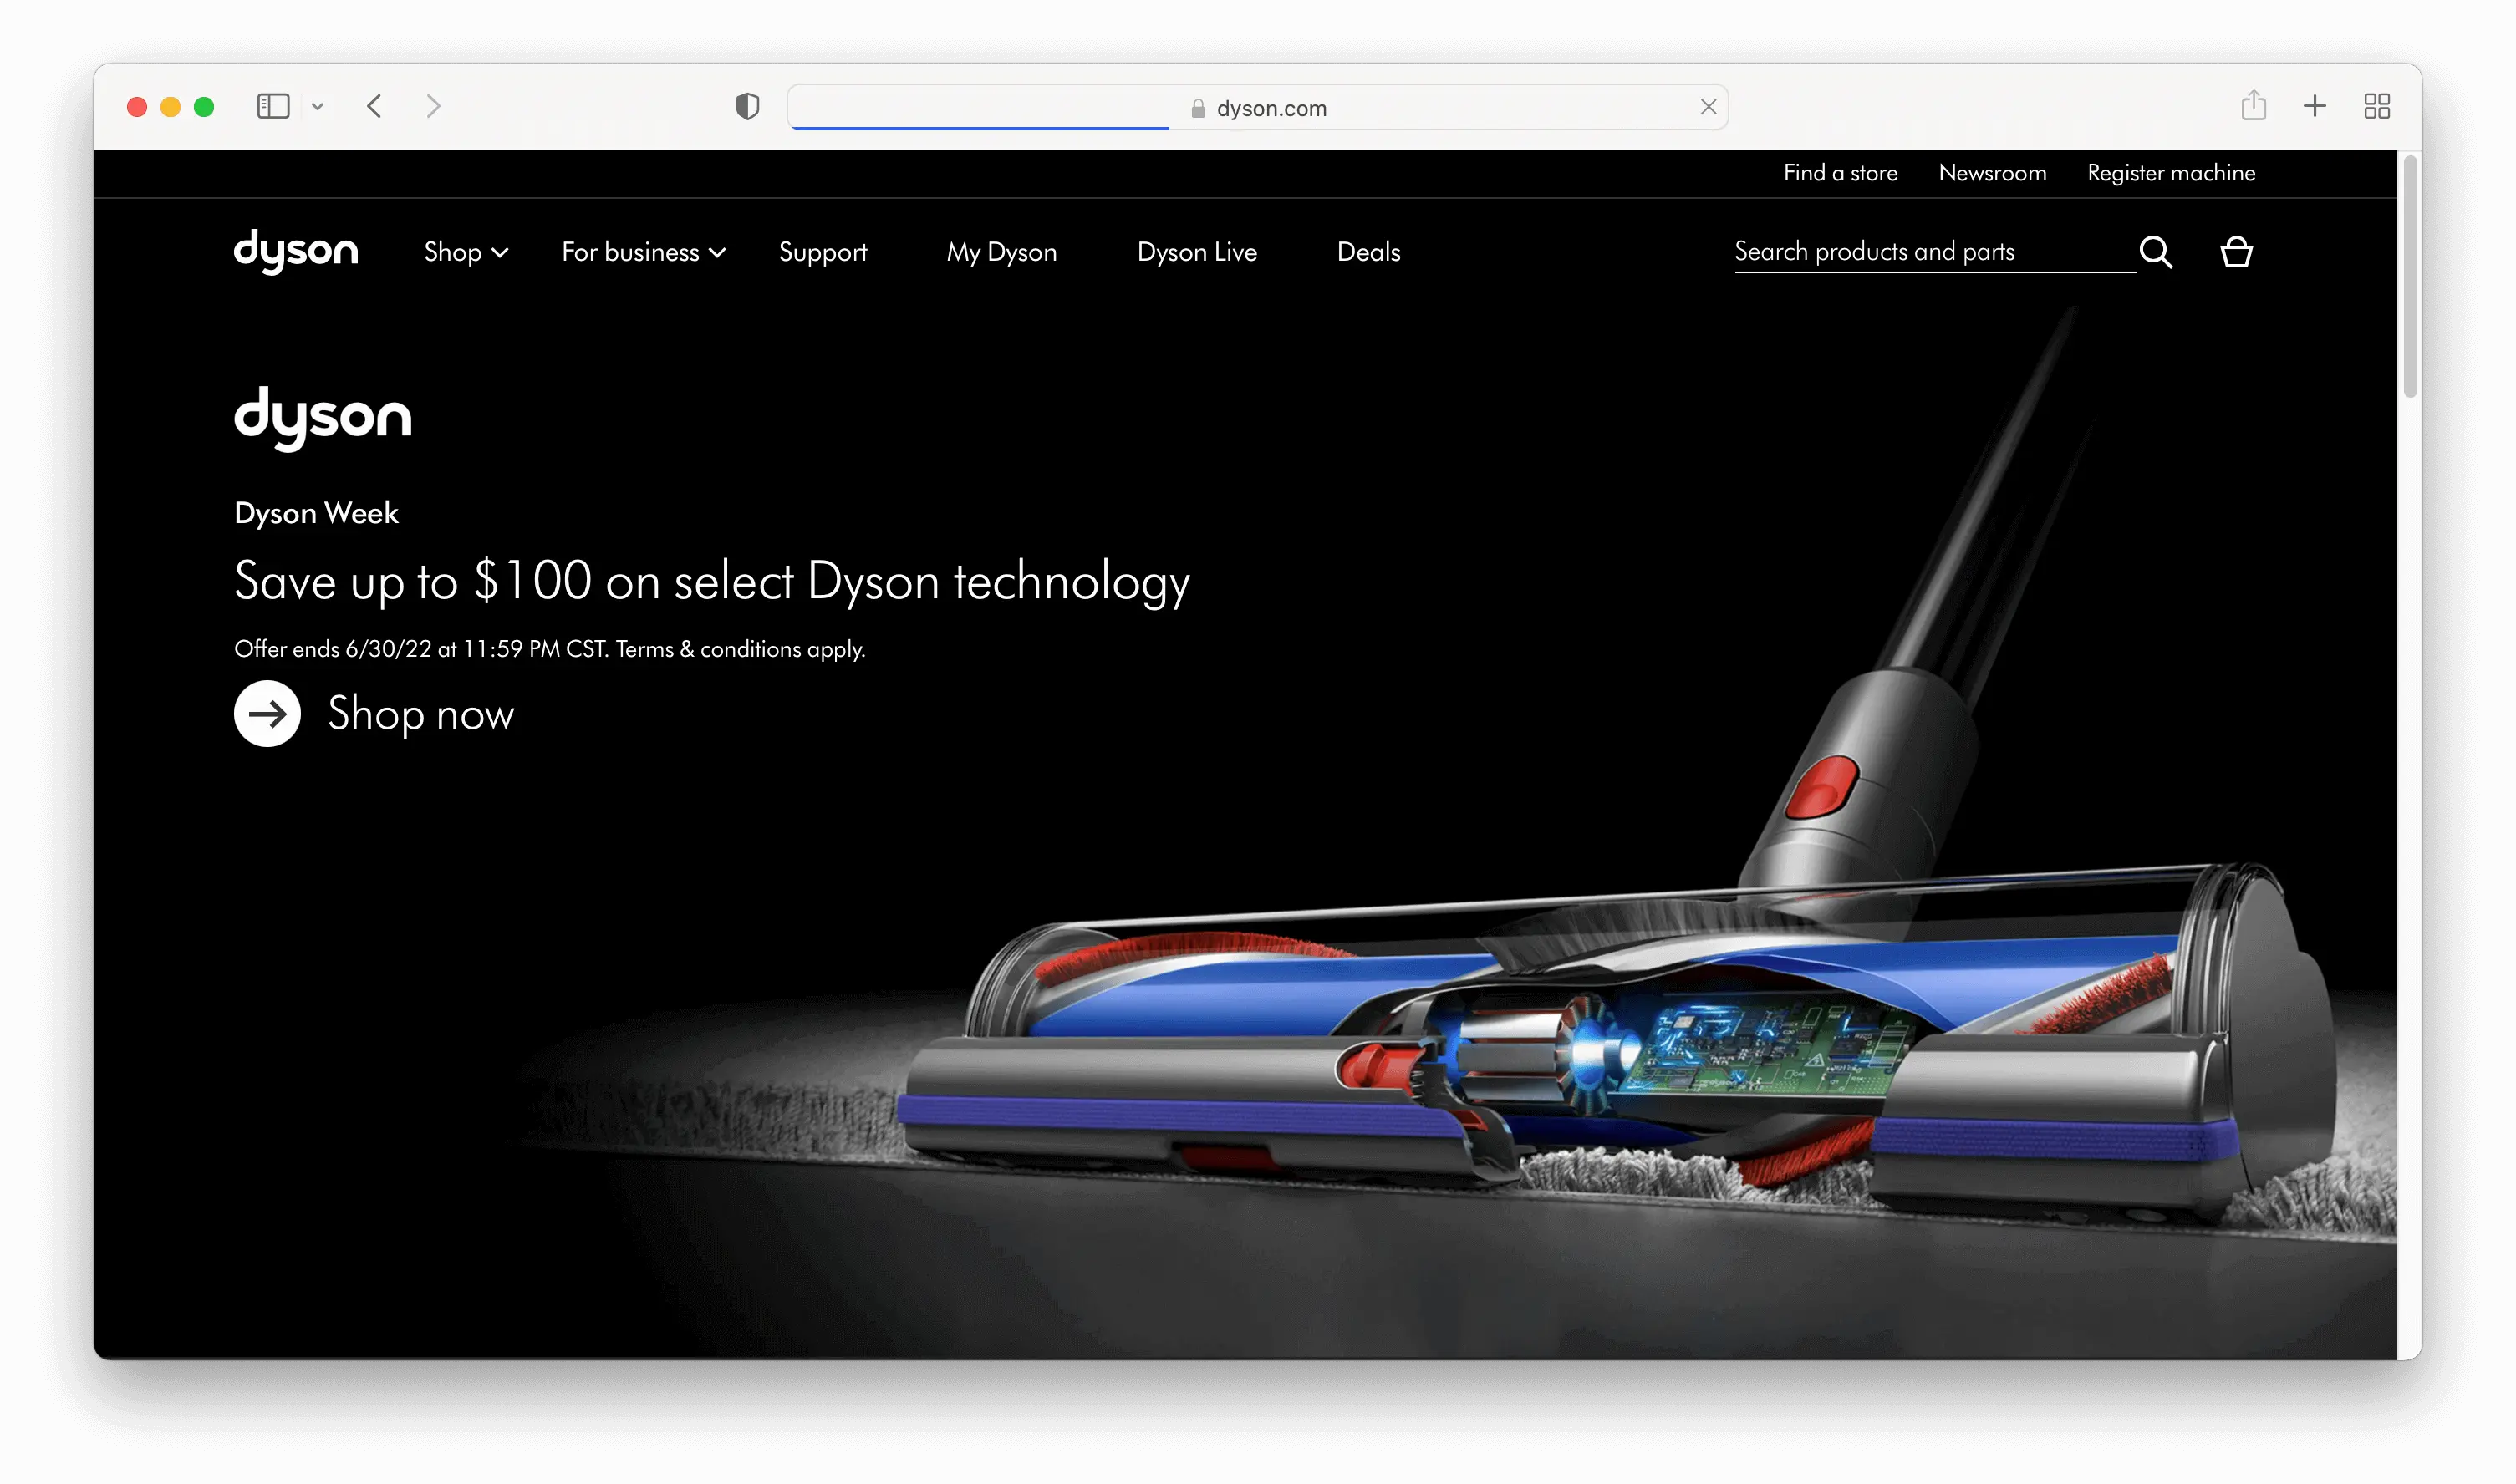Click the Find a store link
2516x1484 pixels.
coord(1840,173)
